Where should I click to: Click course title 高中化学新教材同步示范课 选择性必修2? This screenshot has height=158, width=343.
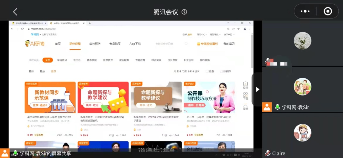(49, 117)
